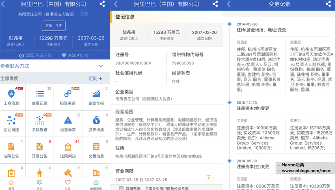Open 工商信息 tile

pyautogui.click(x=13, y=97)
